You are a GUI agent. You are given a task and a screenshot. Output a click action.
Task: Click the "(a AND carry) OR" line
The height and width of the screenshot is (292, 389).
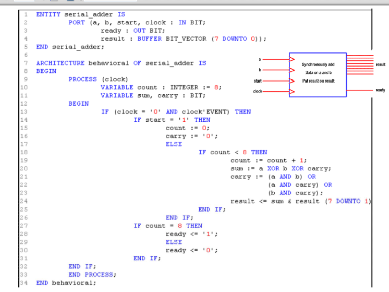point(300,185)
